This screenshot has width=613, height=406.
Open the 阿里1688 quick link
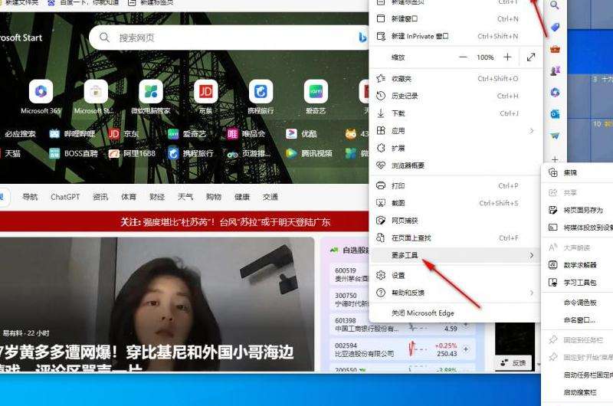pyautogui.click(x=132, y=153)
